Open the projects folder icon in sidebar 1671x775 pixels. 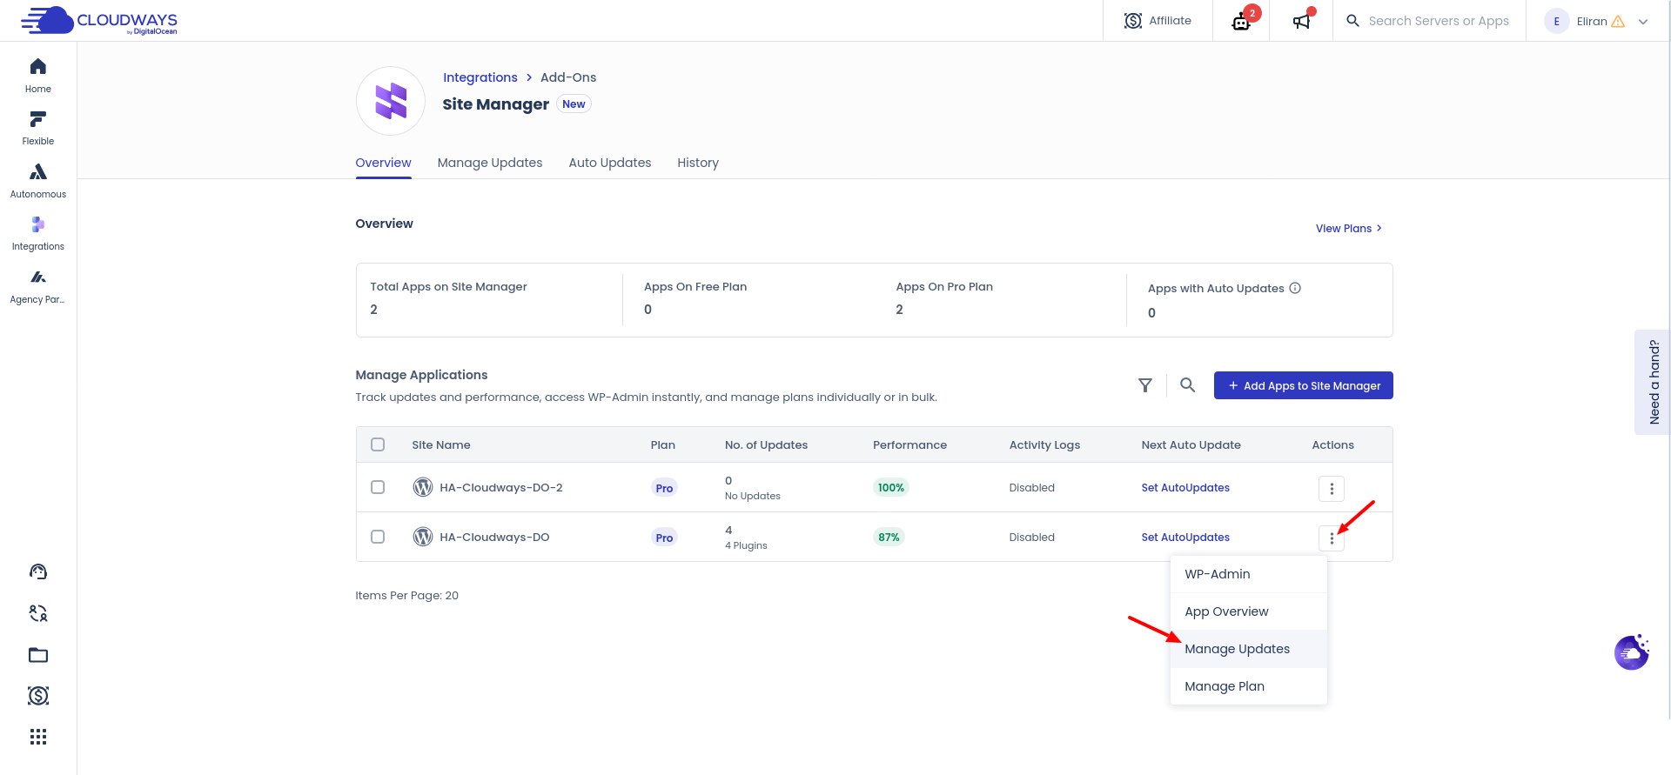tap(38, 655)
